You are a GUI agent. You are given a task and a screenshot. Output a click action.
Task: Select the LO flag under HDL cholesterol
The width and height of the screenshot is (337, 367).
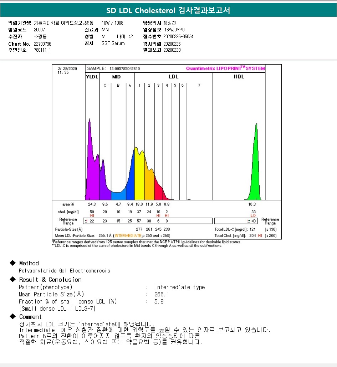pos(253,216)
